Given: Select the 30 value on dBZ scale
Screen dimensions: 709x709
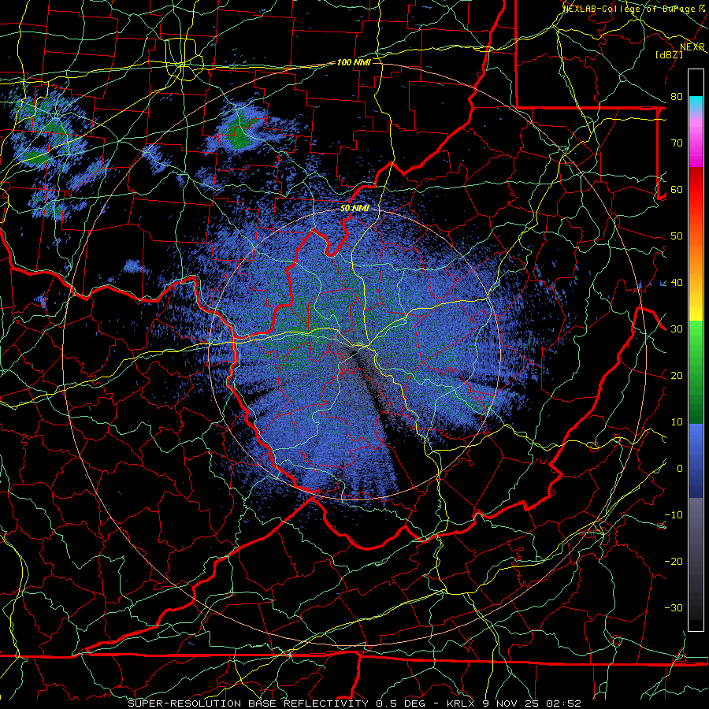Looking at the screenshot, I should pos(677,329).
